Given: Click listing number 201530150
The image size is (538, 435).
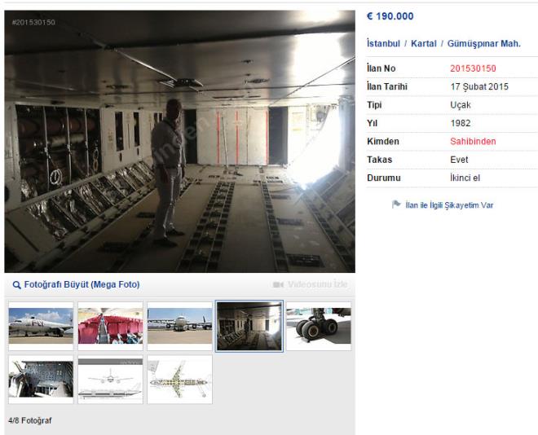Looking at the screenshot, I should (x=473, y=68).
